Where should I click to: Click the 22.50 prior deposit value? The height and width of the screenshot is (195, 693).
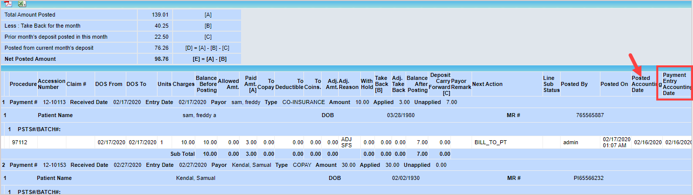(161, 37)
